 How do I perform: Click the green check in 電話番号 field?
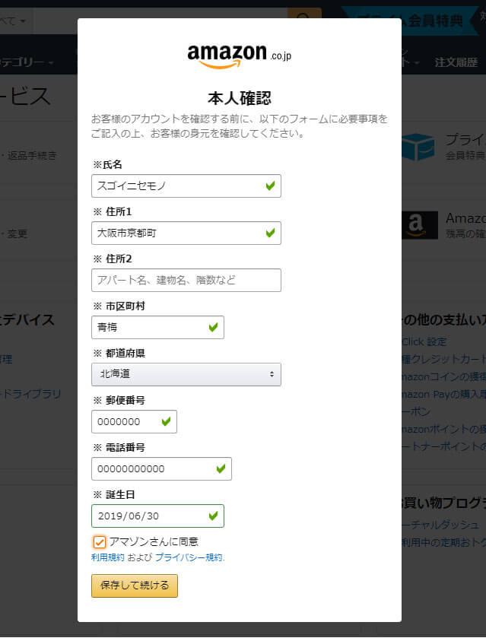221,468
